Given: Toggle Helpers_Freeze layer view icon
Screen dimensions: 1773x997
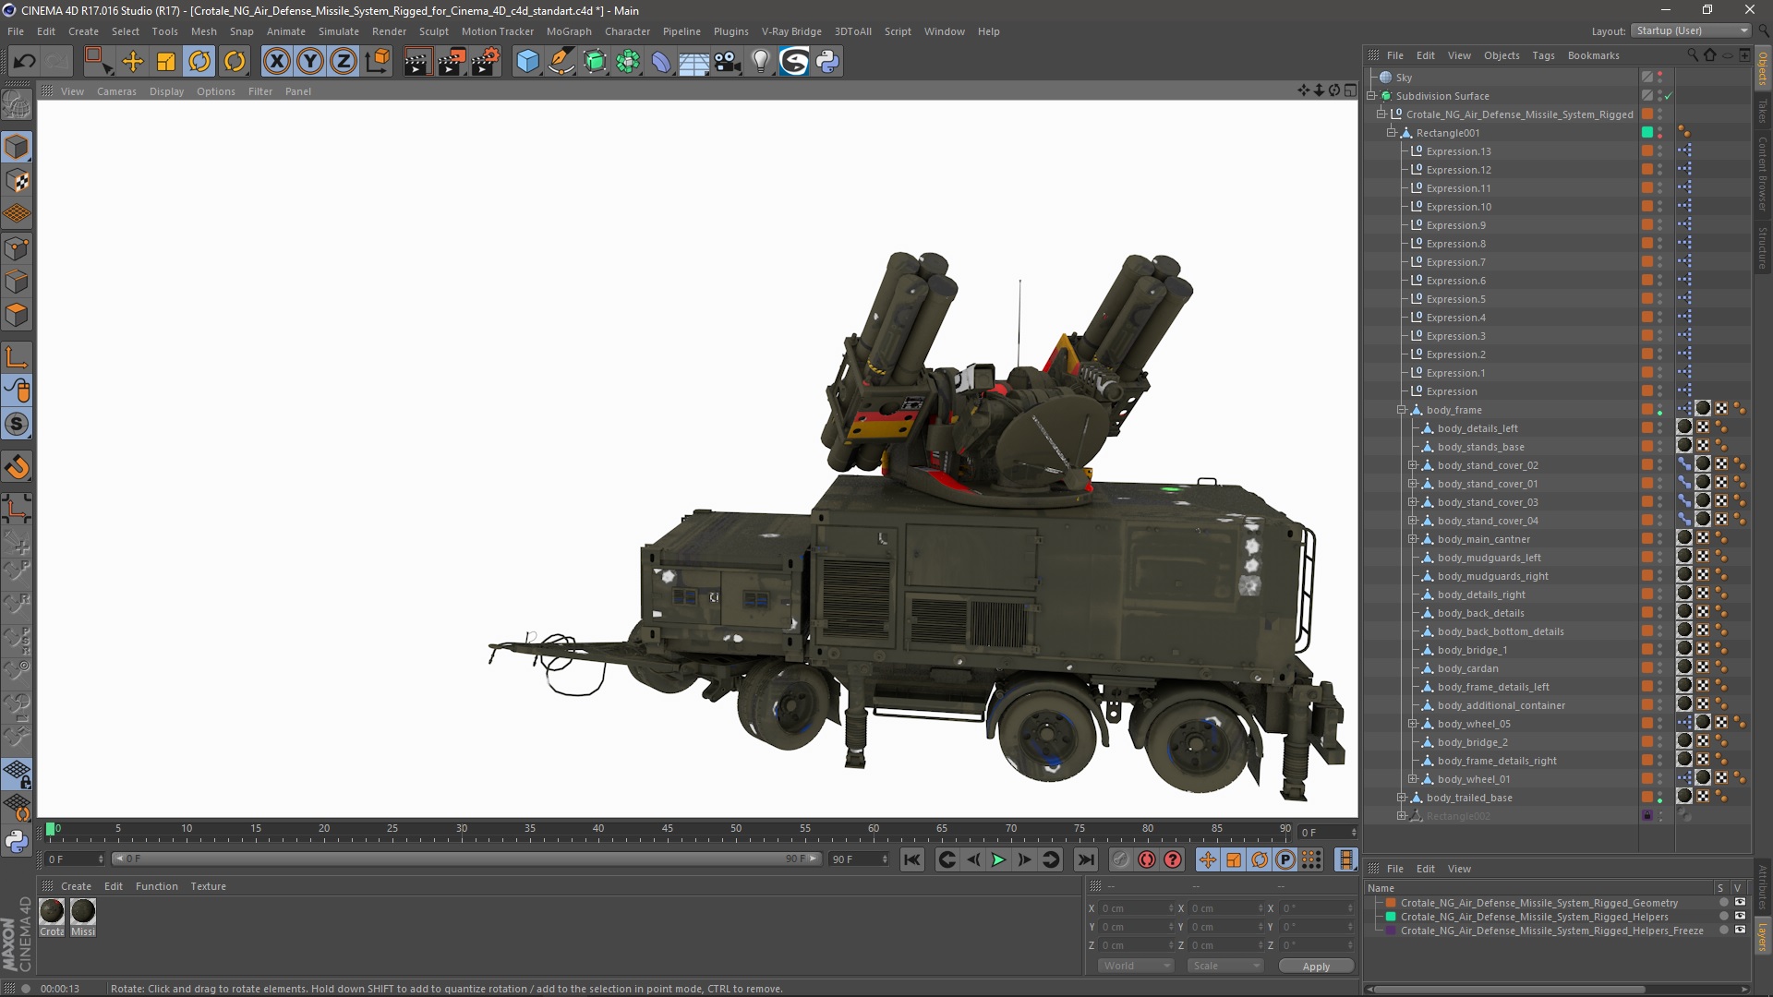Looking at the screenshot, I should pyautogui.click(x=1740, y=931).
